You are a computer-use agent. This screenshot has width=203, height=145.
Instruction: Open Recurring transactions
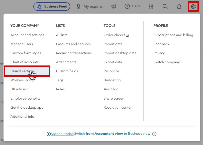tap(74, 53)
